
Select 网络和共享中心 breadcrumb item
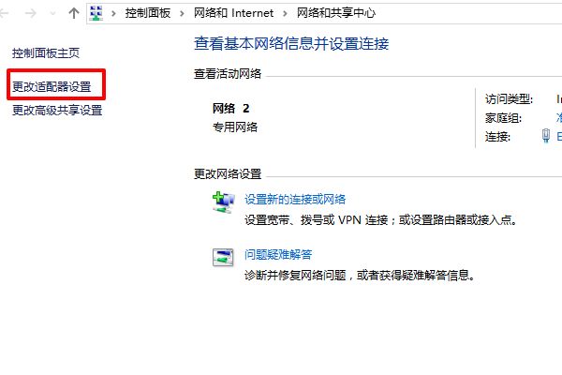[336, 13]
